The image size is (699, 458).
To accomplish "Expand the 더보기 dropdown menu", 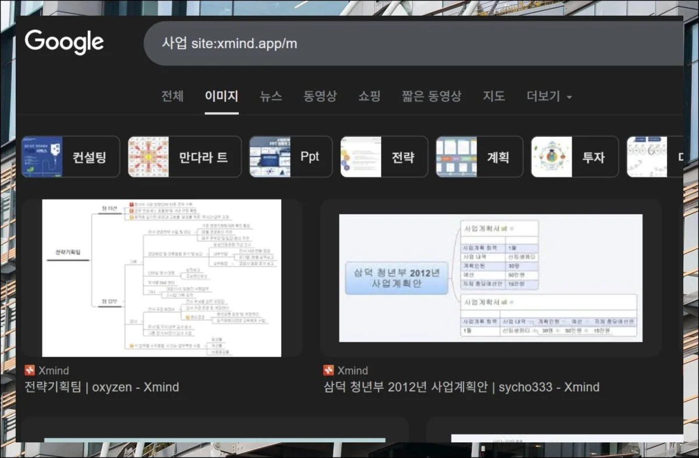I will 549,96.
